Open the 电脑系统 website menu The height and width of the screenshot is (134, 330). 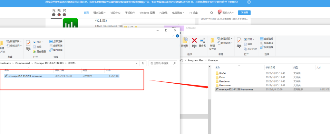tap(178, 13)
